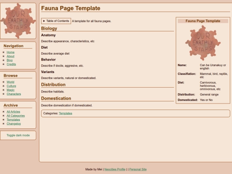
Task: Browse the World section
Action: tap(10, 82)
